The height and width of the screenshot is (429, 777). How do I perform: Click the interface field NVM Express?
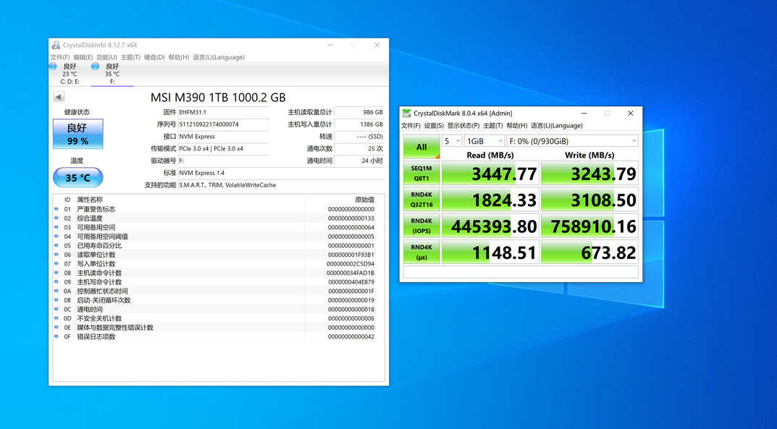click(224, 137)
